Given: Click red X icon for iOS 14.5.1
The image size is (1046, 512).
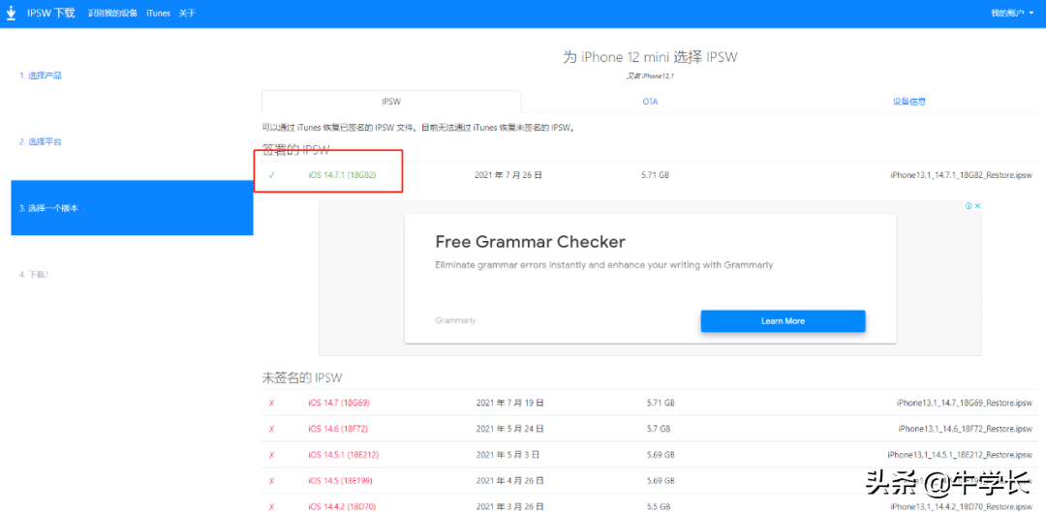Looking at the screenshot, I should pyautogui.click(x=271, y=455).
